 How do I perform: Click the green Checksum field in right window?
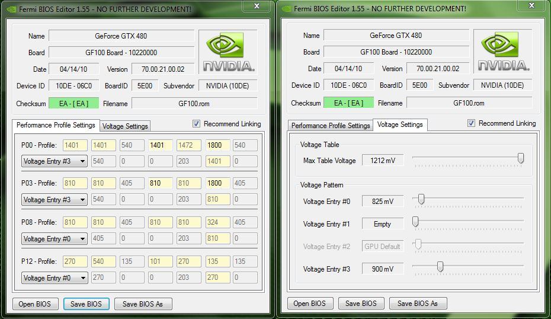[348, 103]
